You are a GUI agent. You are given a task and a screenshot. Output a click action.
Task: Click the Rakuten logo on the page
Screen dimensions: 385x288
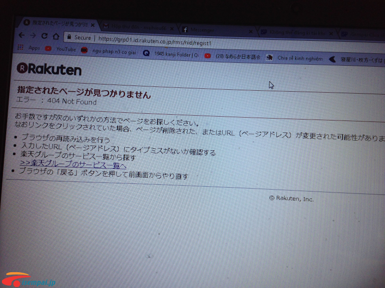pos(49,69)
